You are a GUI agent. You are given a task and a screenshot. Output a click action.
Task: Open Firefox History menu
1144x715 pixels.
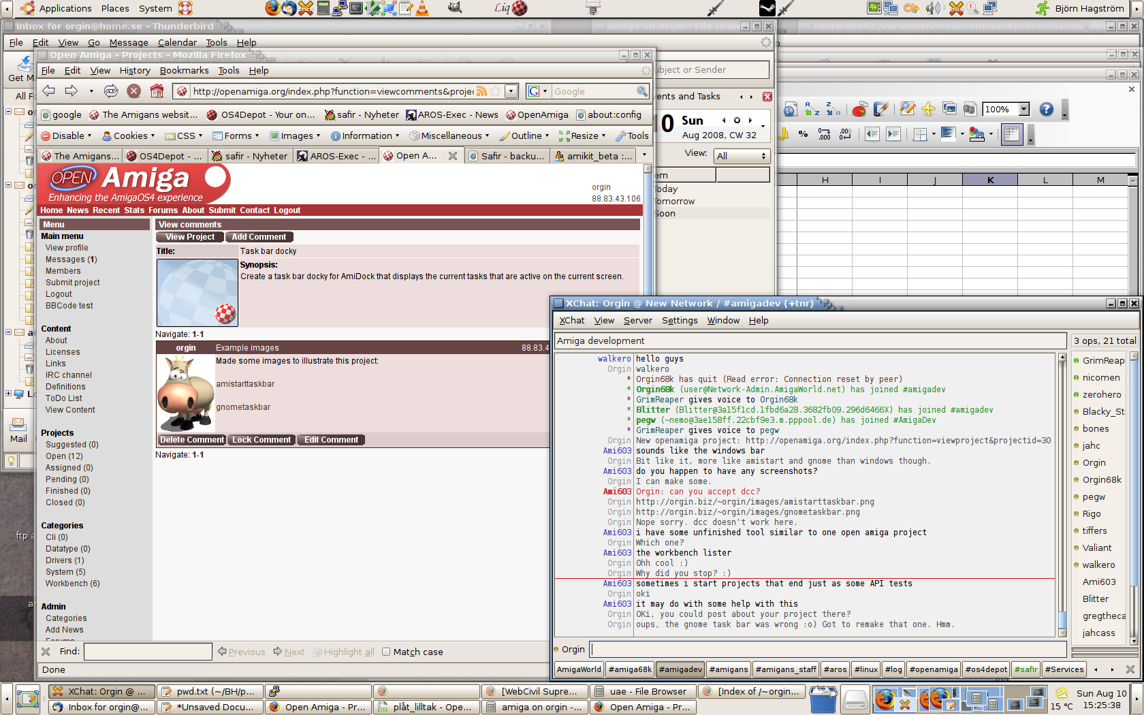pyautogui.click(x=135, y=70)
